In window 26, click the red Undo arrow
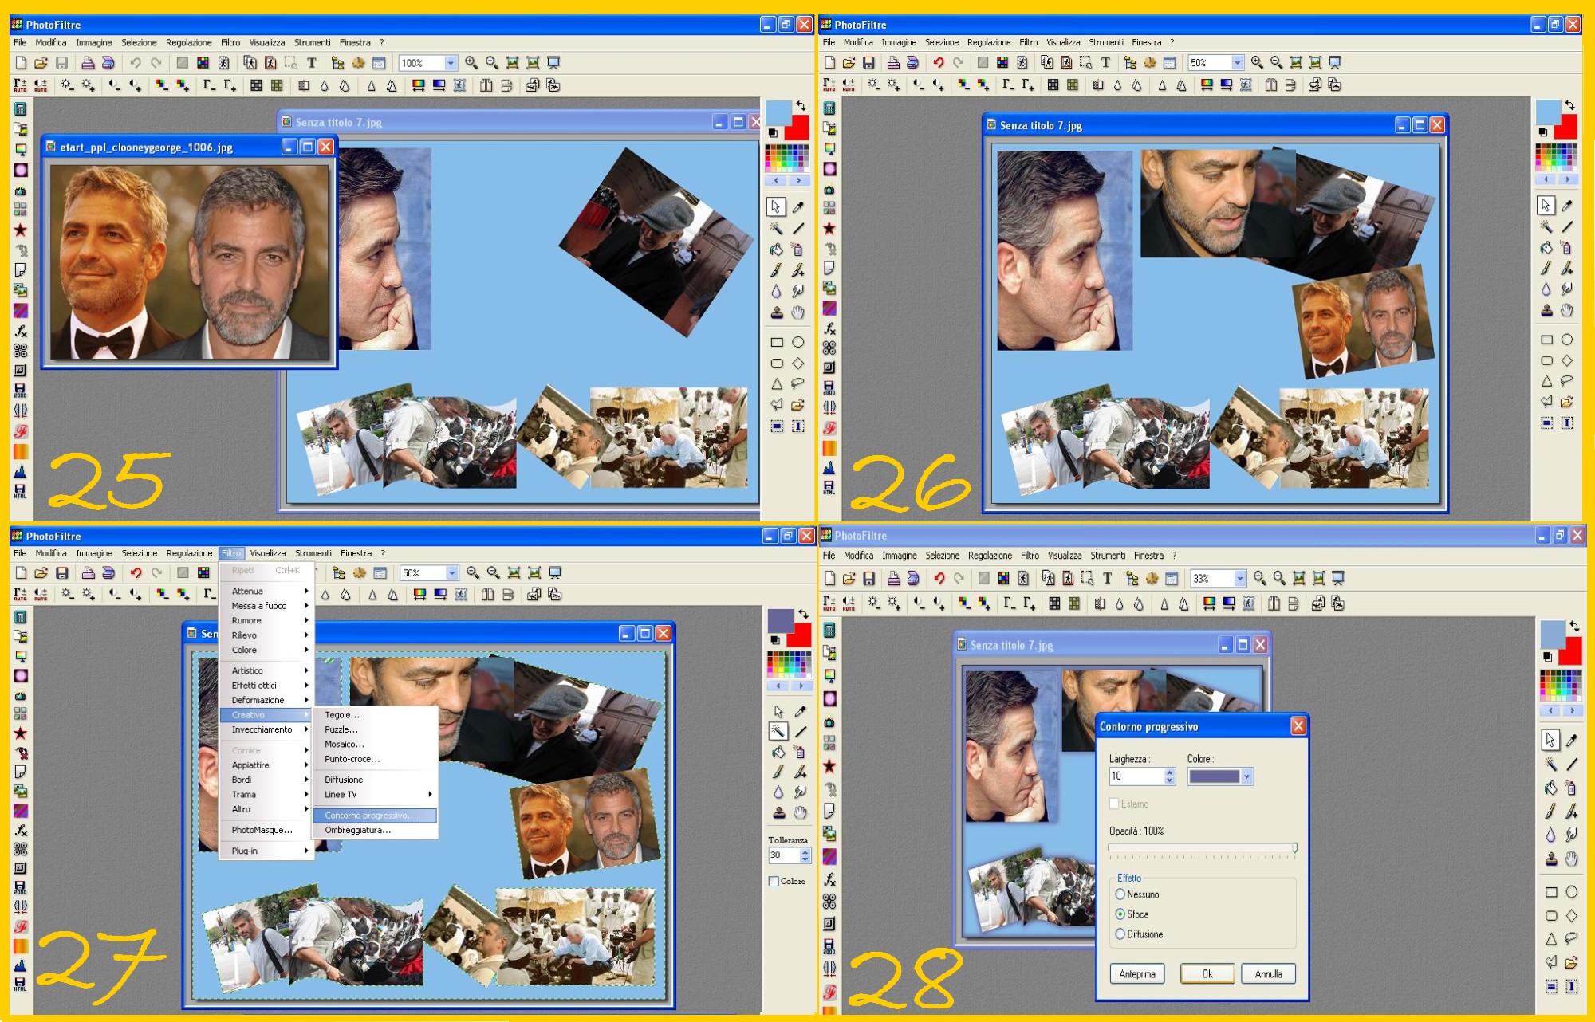Image resolution: width=1595 pixels, height=1022 pixels. pyautogui.click(x=938, y=62)
